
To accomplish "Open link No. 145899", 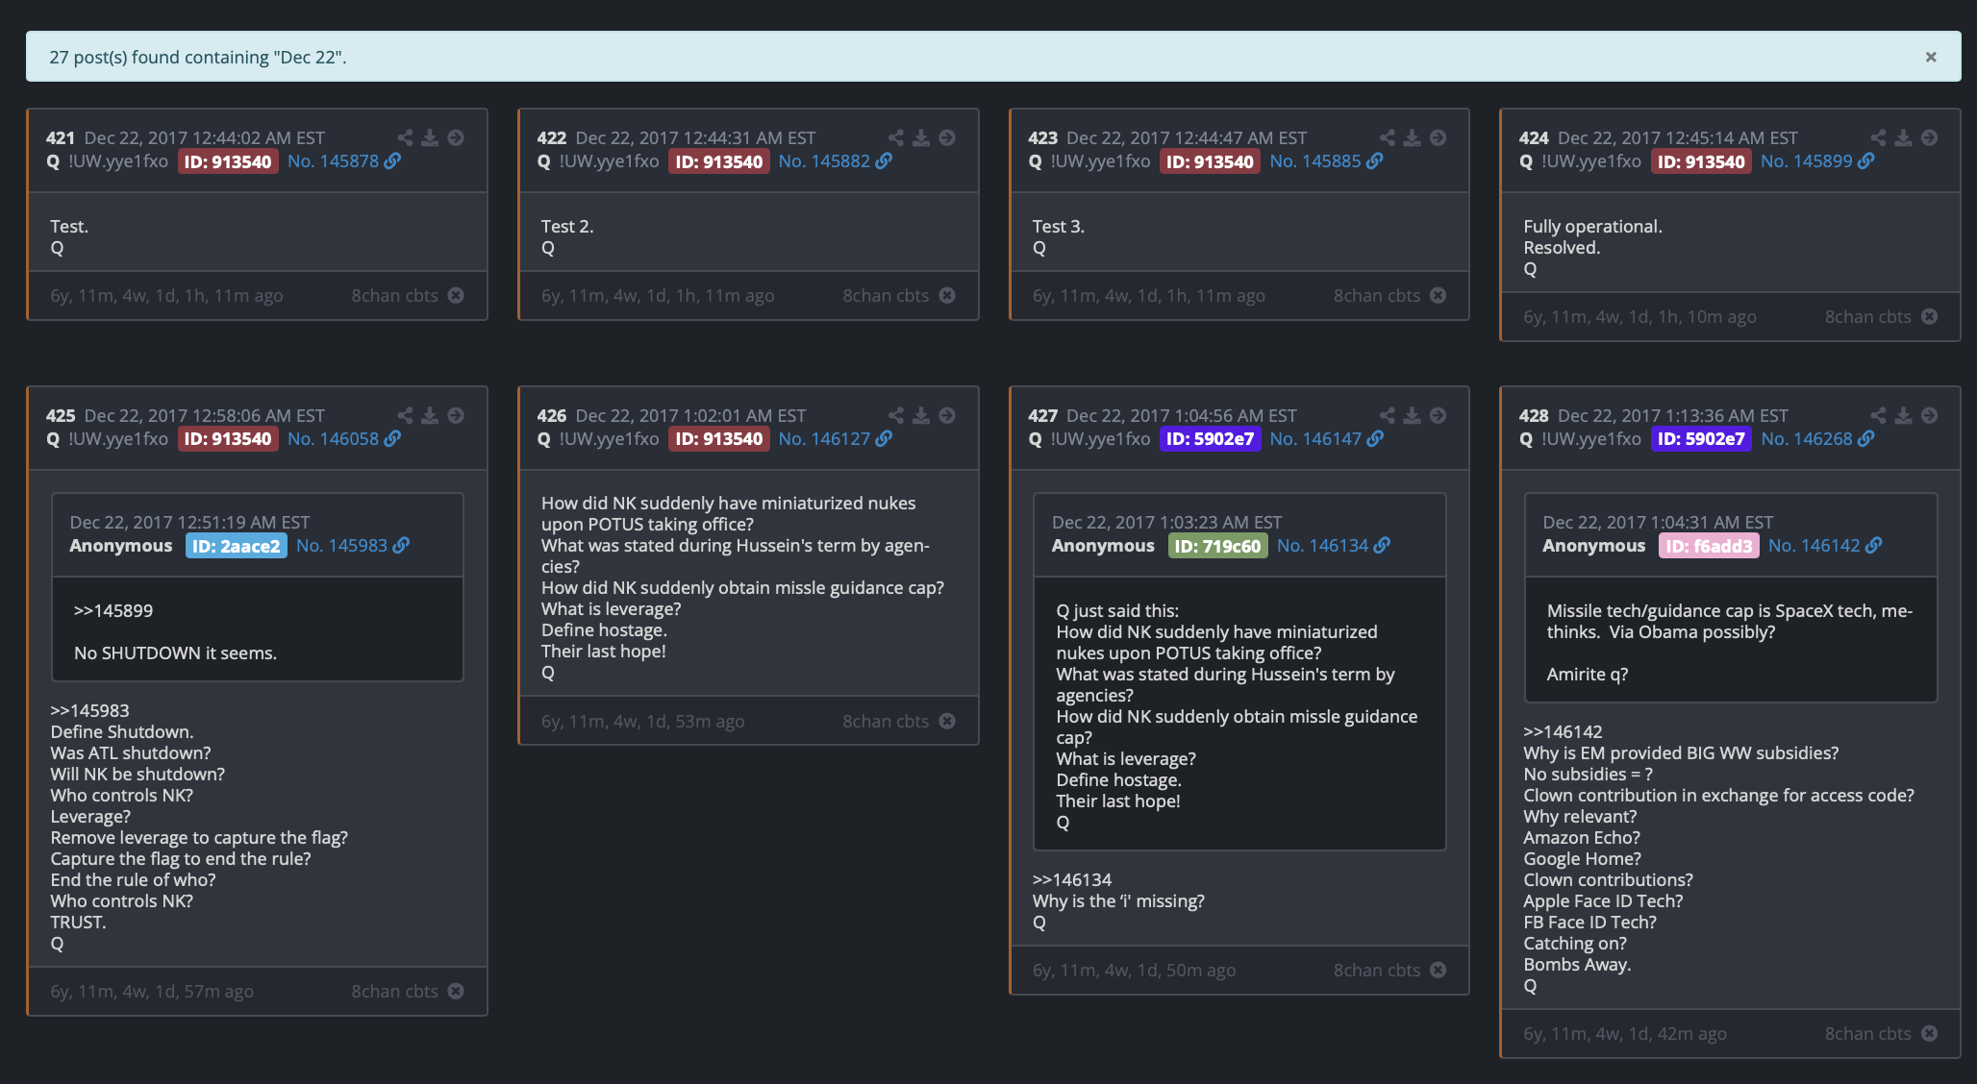I will pos(1817,161).
